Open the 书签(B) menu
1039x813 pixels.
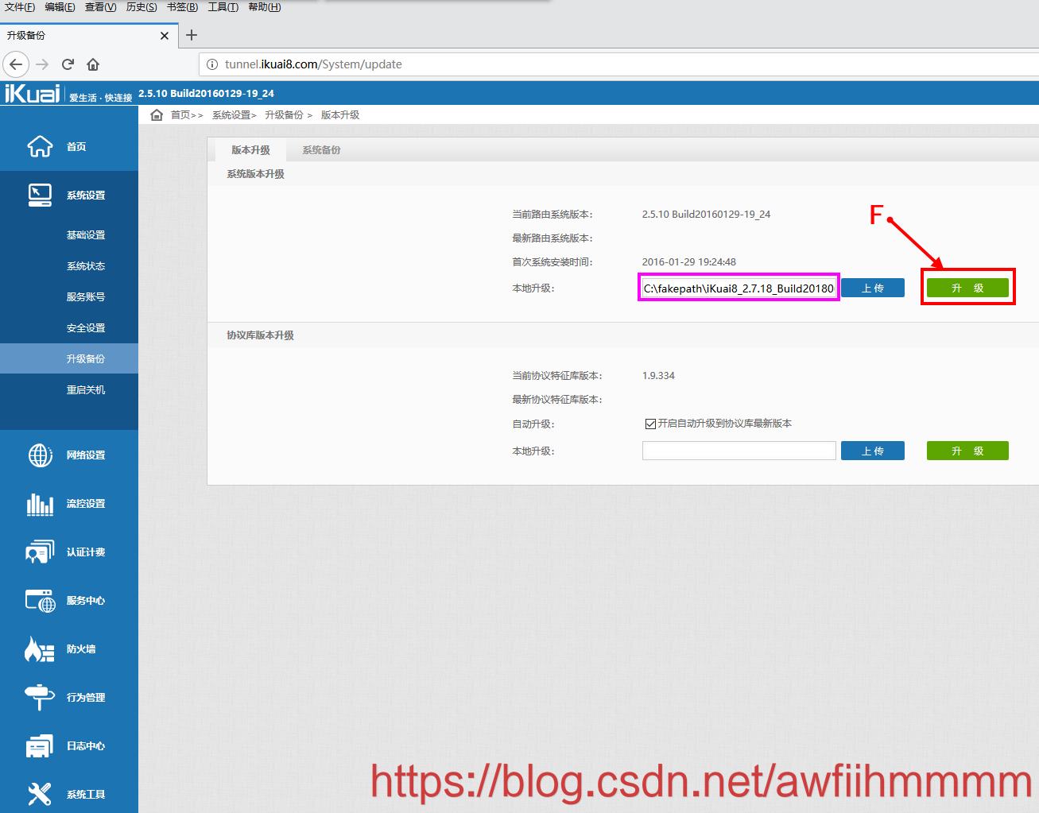point(182,7)
